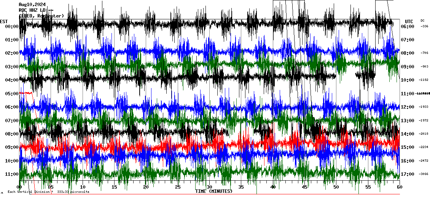Click the Each Vertical Division scale note

[48, 192]
